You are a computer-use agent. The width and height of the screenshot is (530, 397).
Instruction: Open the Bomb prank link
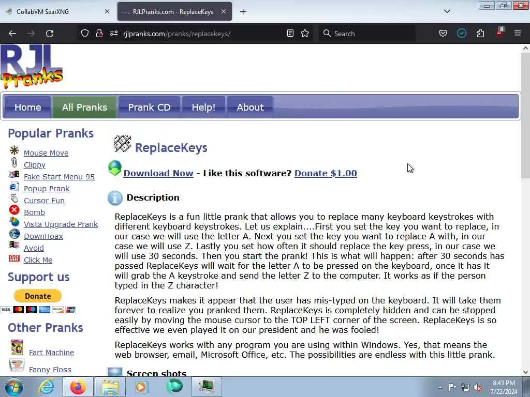tap(34, 212)
